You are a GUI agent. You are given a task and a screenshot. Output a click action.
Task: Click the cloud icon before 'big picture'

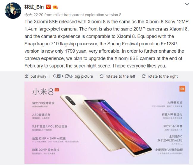71,76
